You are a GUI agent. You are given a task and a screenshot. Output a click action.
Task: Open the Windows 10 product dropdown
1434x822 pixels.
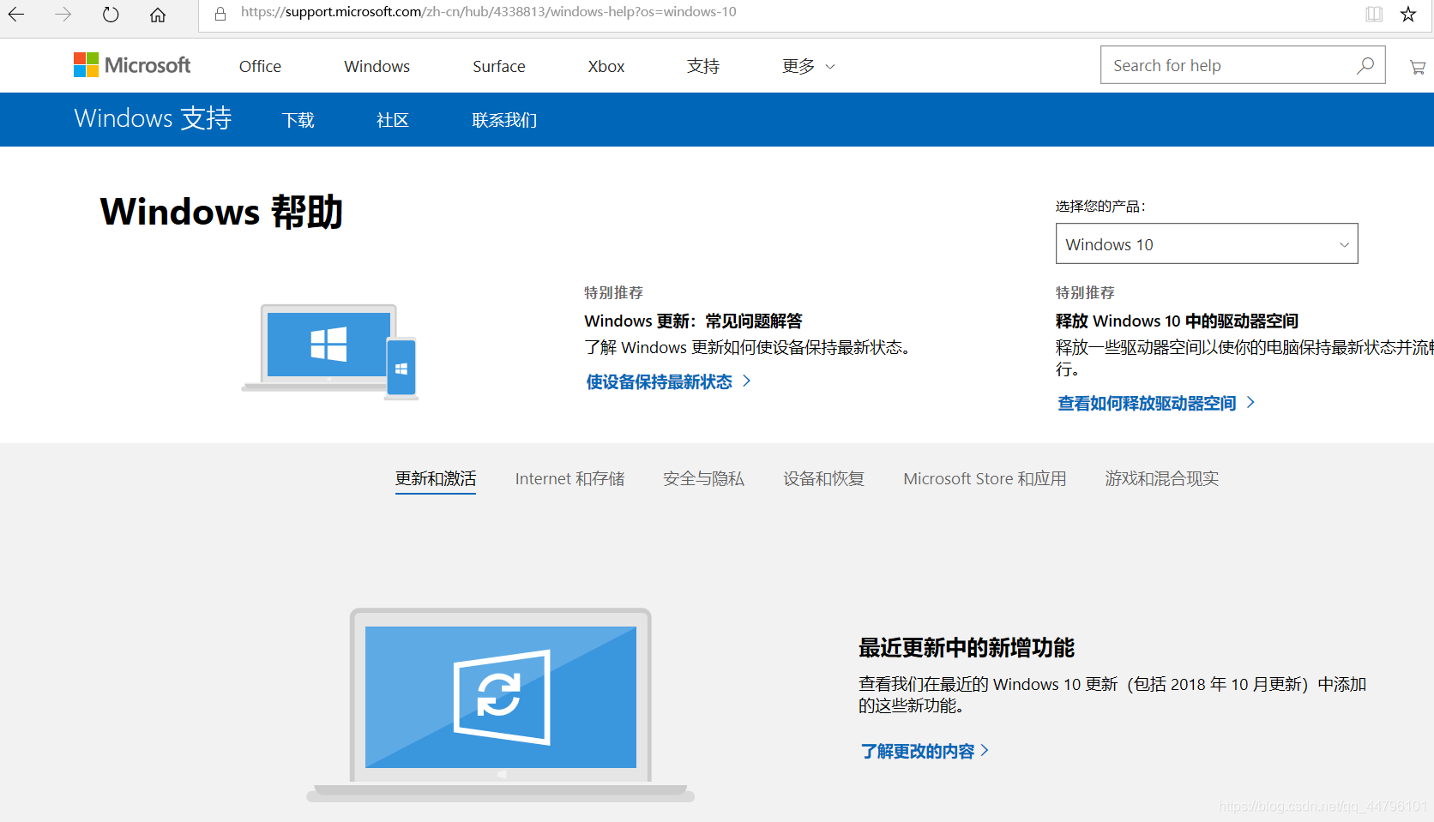[1207, 244]
